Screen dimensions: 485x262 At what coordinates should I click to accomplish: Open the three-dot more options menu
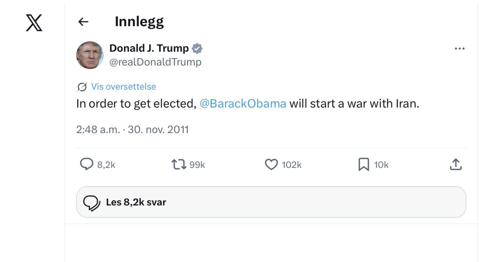click(x=460, y=49)
